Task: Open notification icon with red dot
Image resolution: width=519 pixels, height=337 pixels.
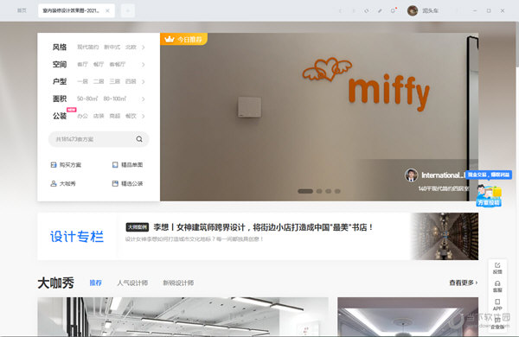Action: [394, 10]
